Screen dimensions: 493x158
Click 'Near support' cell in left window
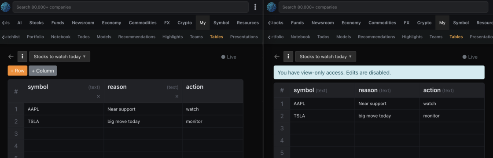click(143, 109)
